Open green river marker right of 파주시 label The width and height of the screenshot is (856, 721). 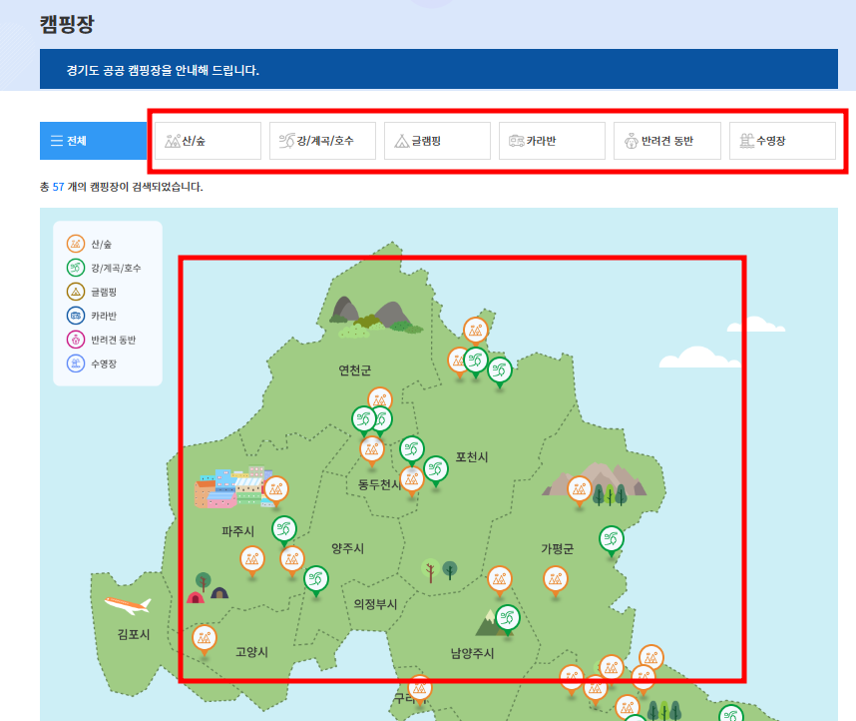pyautogui.click(x=284, y=529)
